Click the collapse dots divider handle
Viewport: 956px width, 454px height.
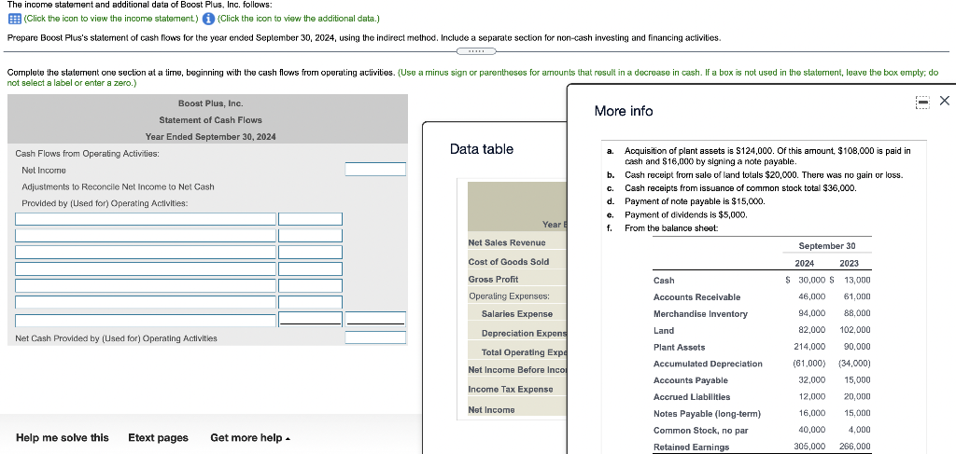pos(475,51)
